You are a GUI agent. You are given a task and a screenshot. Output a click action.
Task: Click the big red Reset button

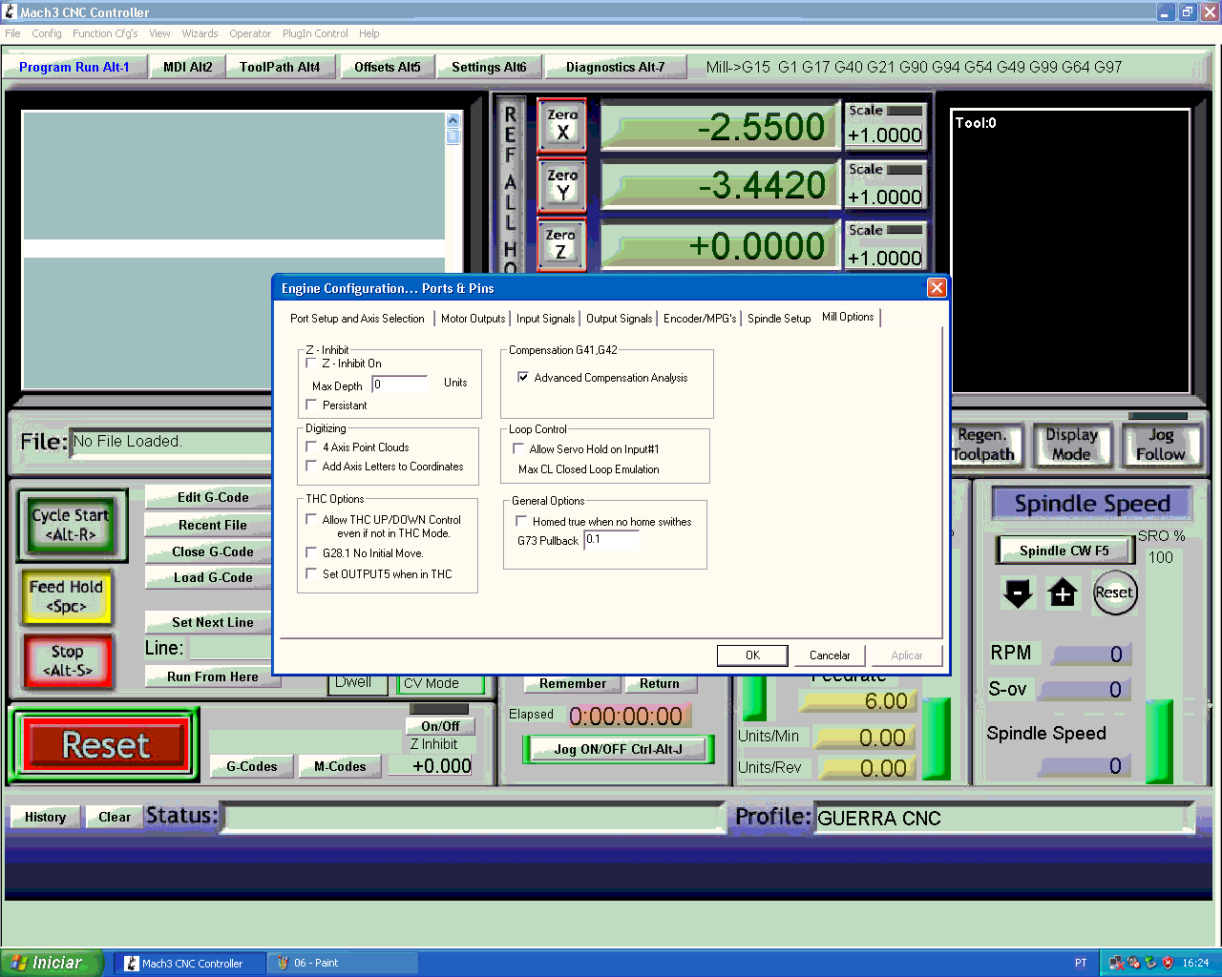point(105,745)
